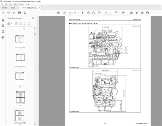The width and height of the screenshot is (162, 126).
Task: Click the print file icon
Action: [19, 13]
